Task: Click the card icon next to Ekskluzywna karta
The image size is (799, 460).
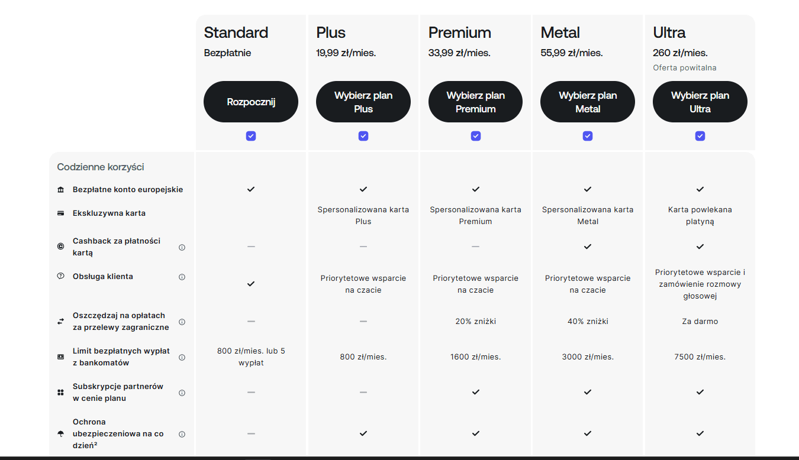Action: tap(60, 213)
